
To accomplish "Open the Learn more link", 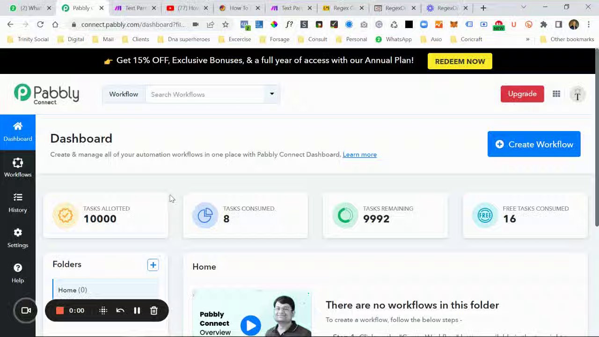I will [x=359, y=154].
